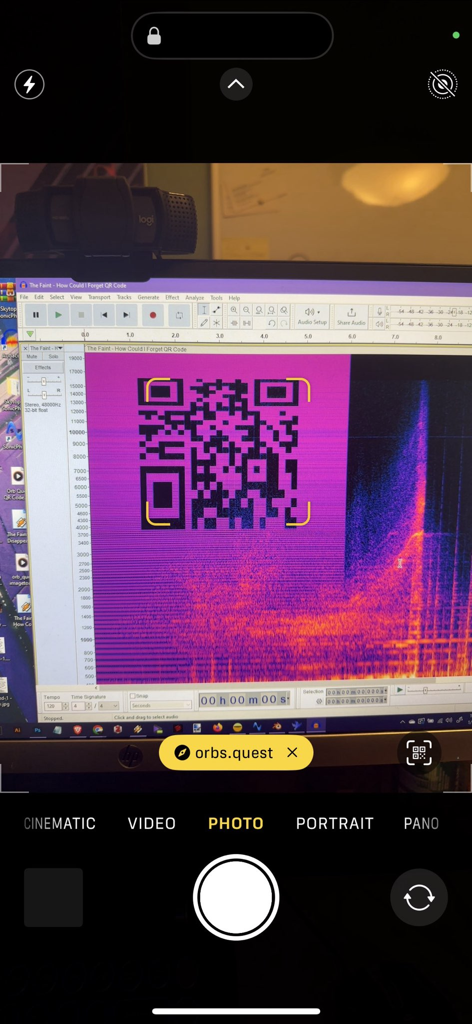This screenshot has height=1024, width=472.
Task: Open Audacity's File menu
Action: click(24, 297)
